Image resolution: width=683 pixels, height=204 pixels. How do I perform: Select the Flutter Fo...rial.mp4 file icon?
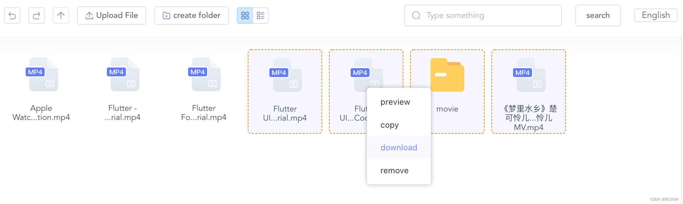[204, 74]
